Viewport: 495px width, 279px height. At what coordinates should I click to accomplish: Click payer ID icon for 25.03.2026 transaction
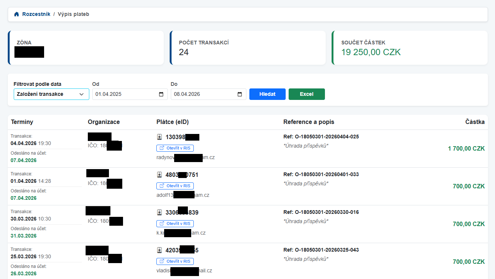[160, 251]
